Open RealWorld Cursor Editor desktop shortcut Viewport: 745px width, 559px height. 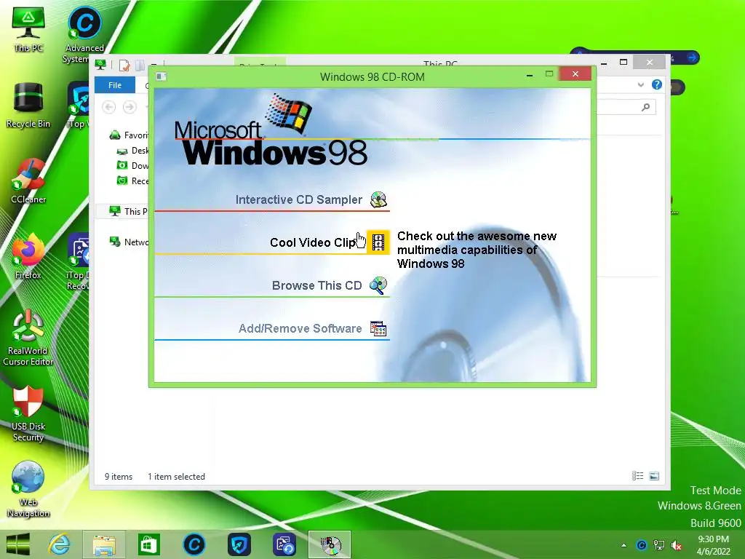click(x=28, y=338)
